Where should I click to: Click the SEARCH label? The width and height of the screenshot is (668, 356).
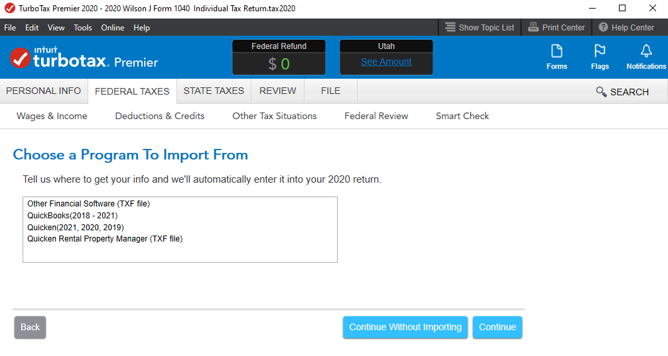630,92
